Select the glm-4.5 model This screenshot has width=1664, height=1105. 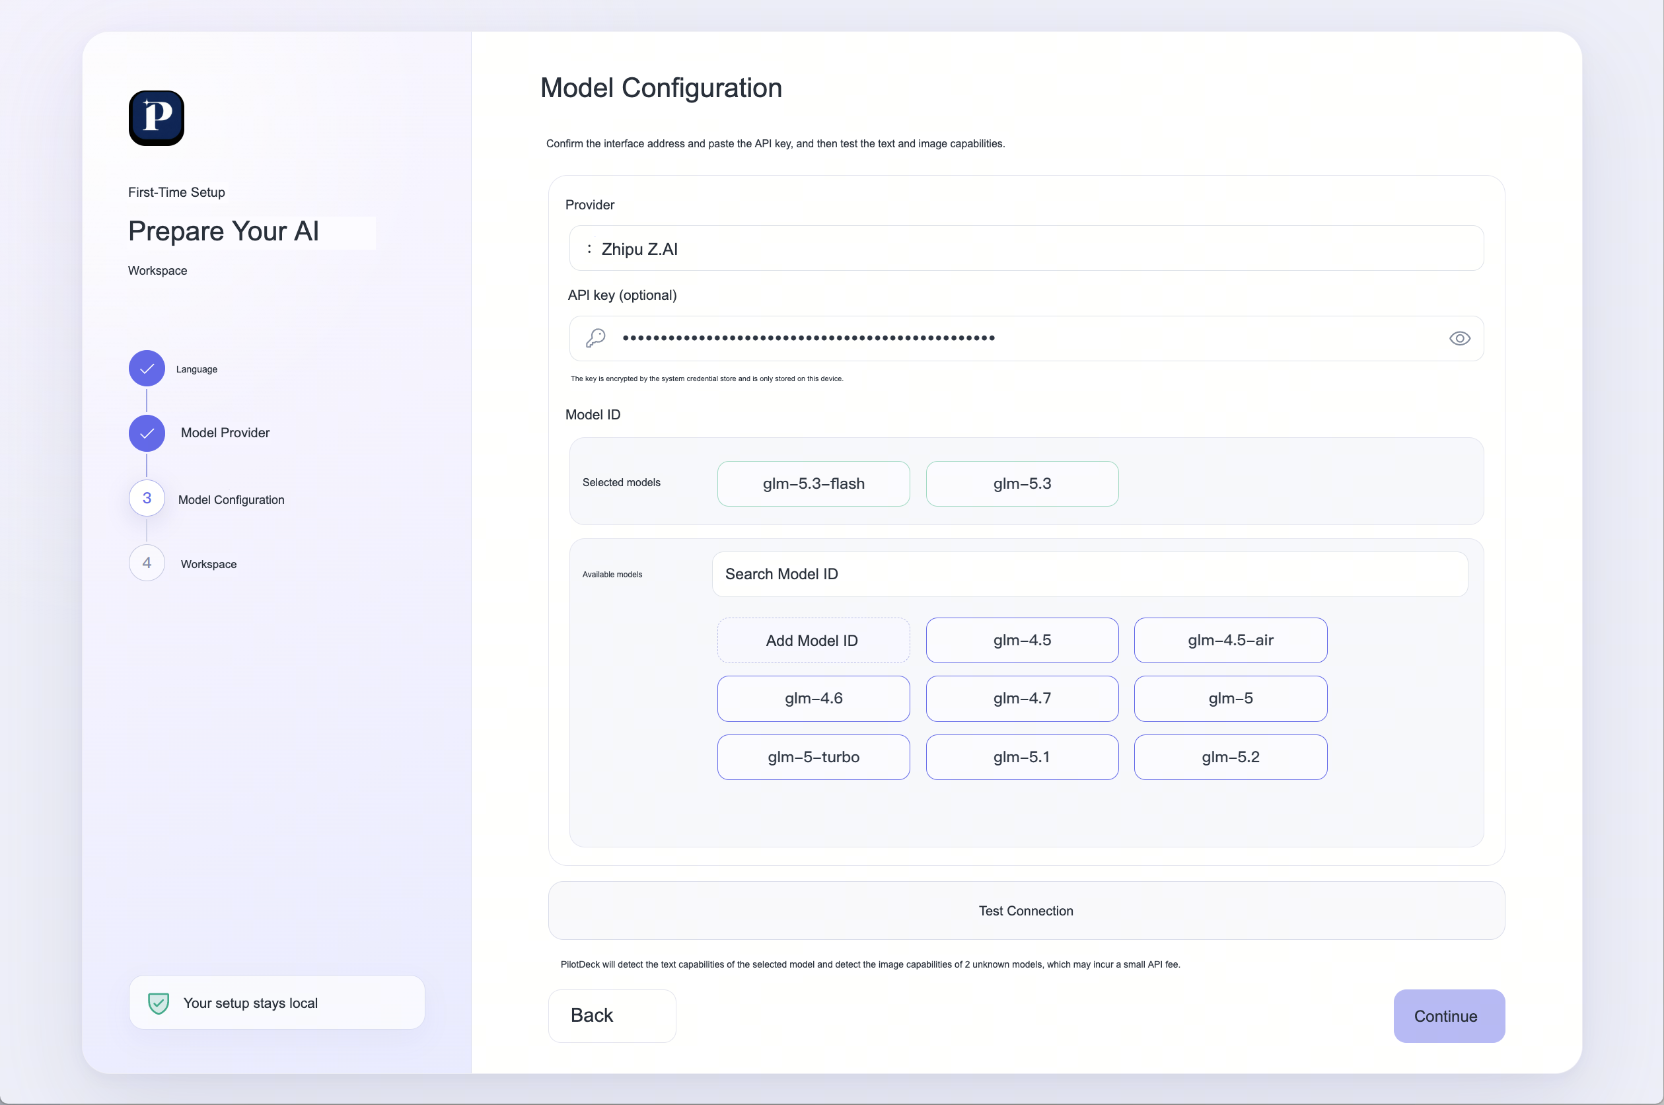[1022, 641]
